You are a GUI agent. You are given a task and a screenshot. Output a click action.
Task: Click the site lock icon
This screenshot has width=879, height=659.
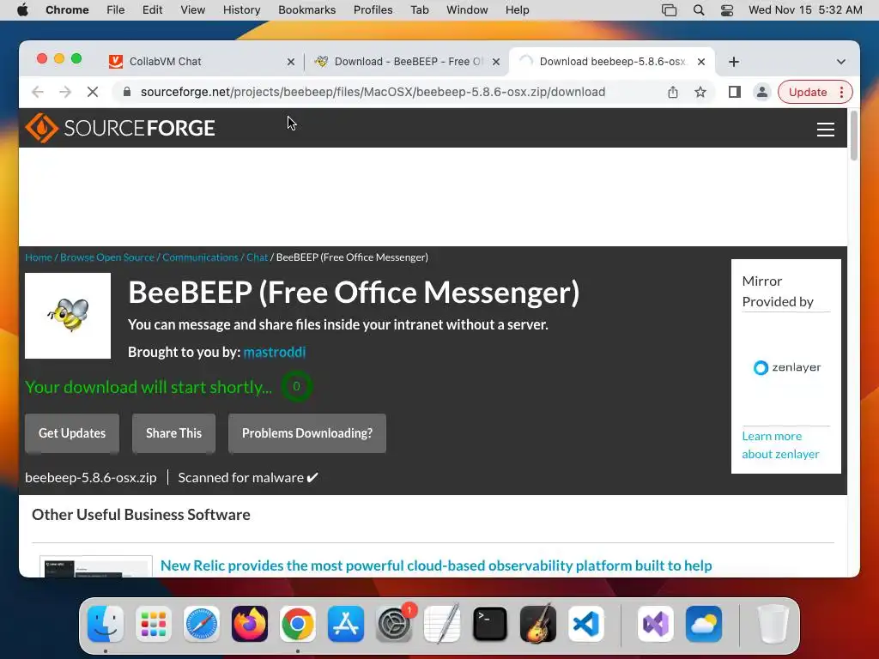127,92
